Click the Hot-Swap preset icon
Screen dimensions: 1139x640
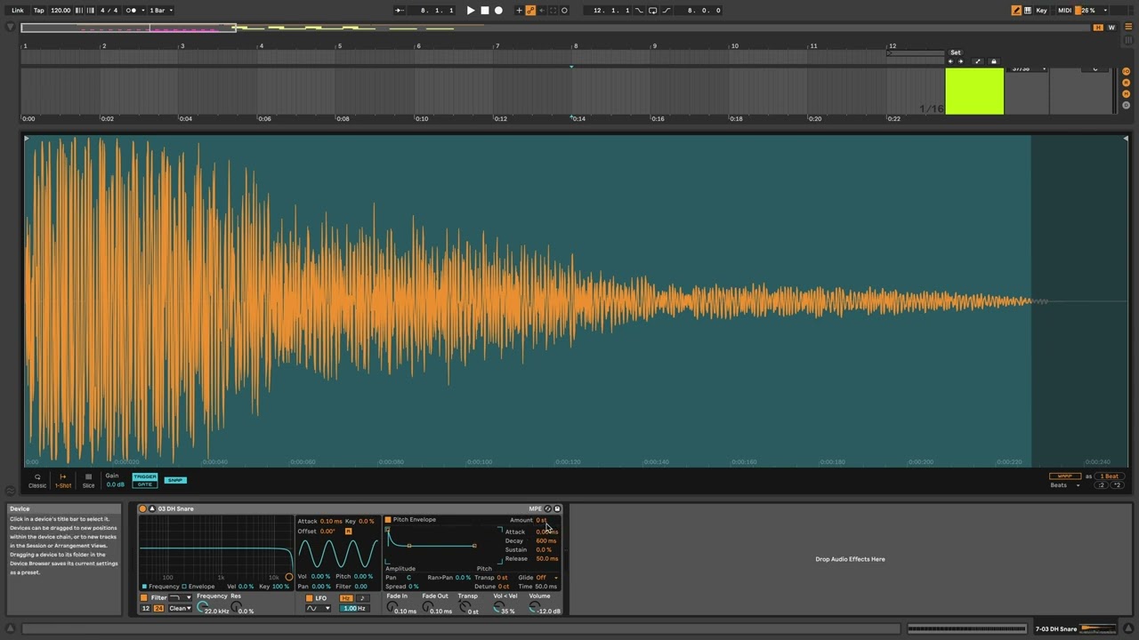(548, 508)
